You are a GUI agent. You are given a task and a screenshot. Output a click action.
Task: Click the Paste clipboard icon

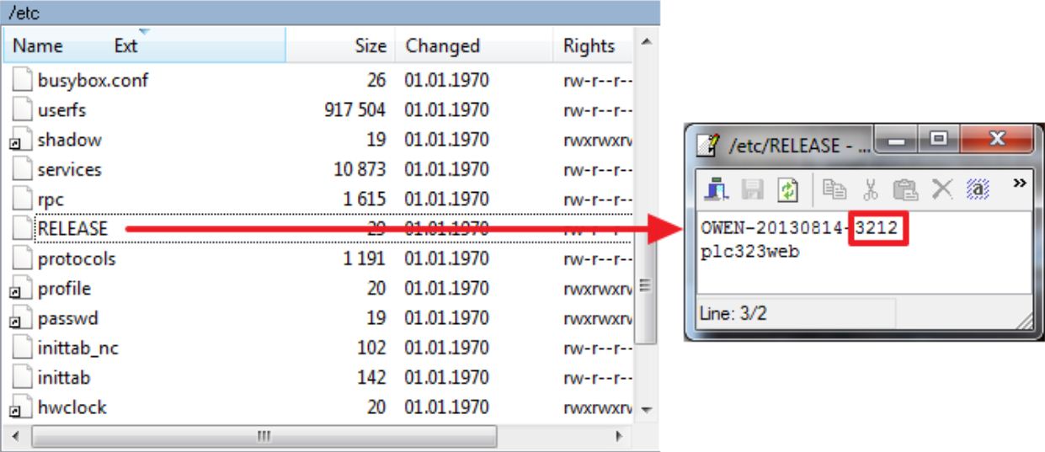coord(904,191)
